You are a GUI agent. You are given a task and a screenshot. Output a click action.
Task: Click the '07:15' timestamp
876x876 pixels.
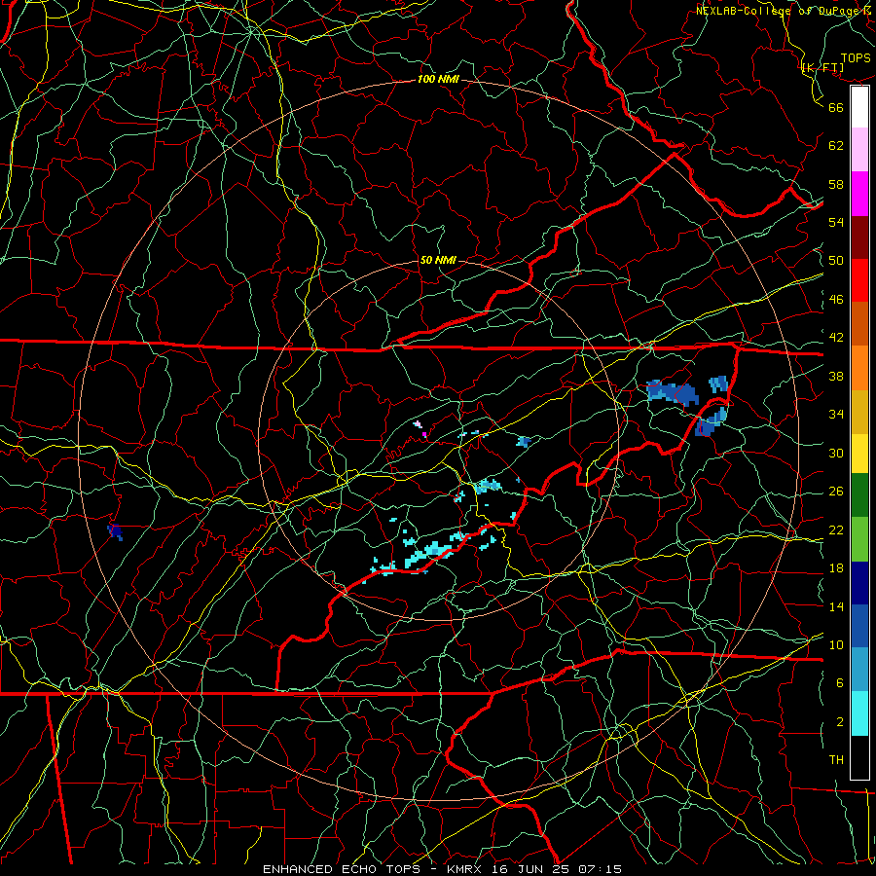(x=599, y=869)
